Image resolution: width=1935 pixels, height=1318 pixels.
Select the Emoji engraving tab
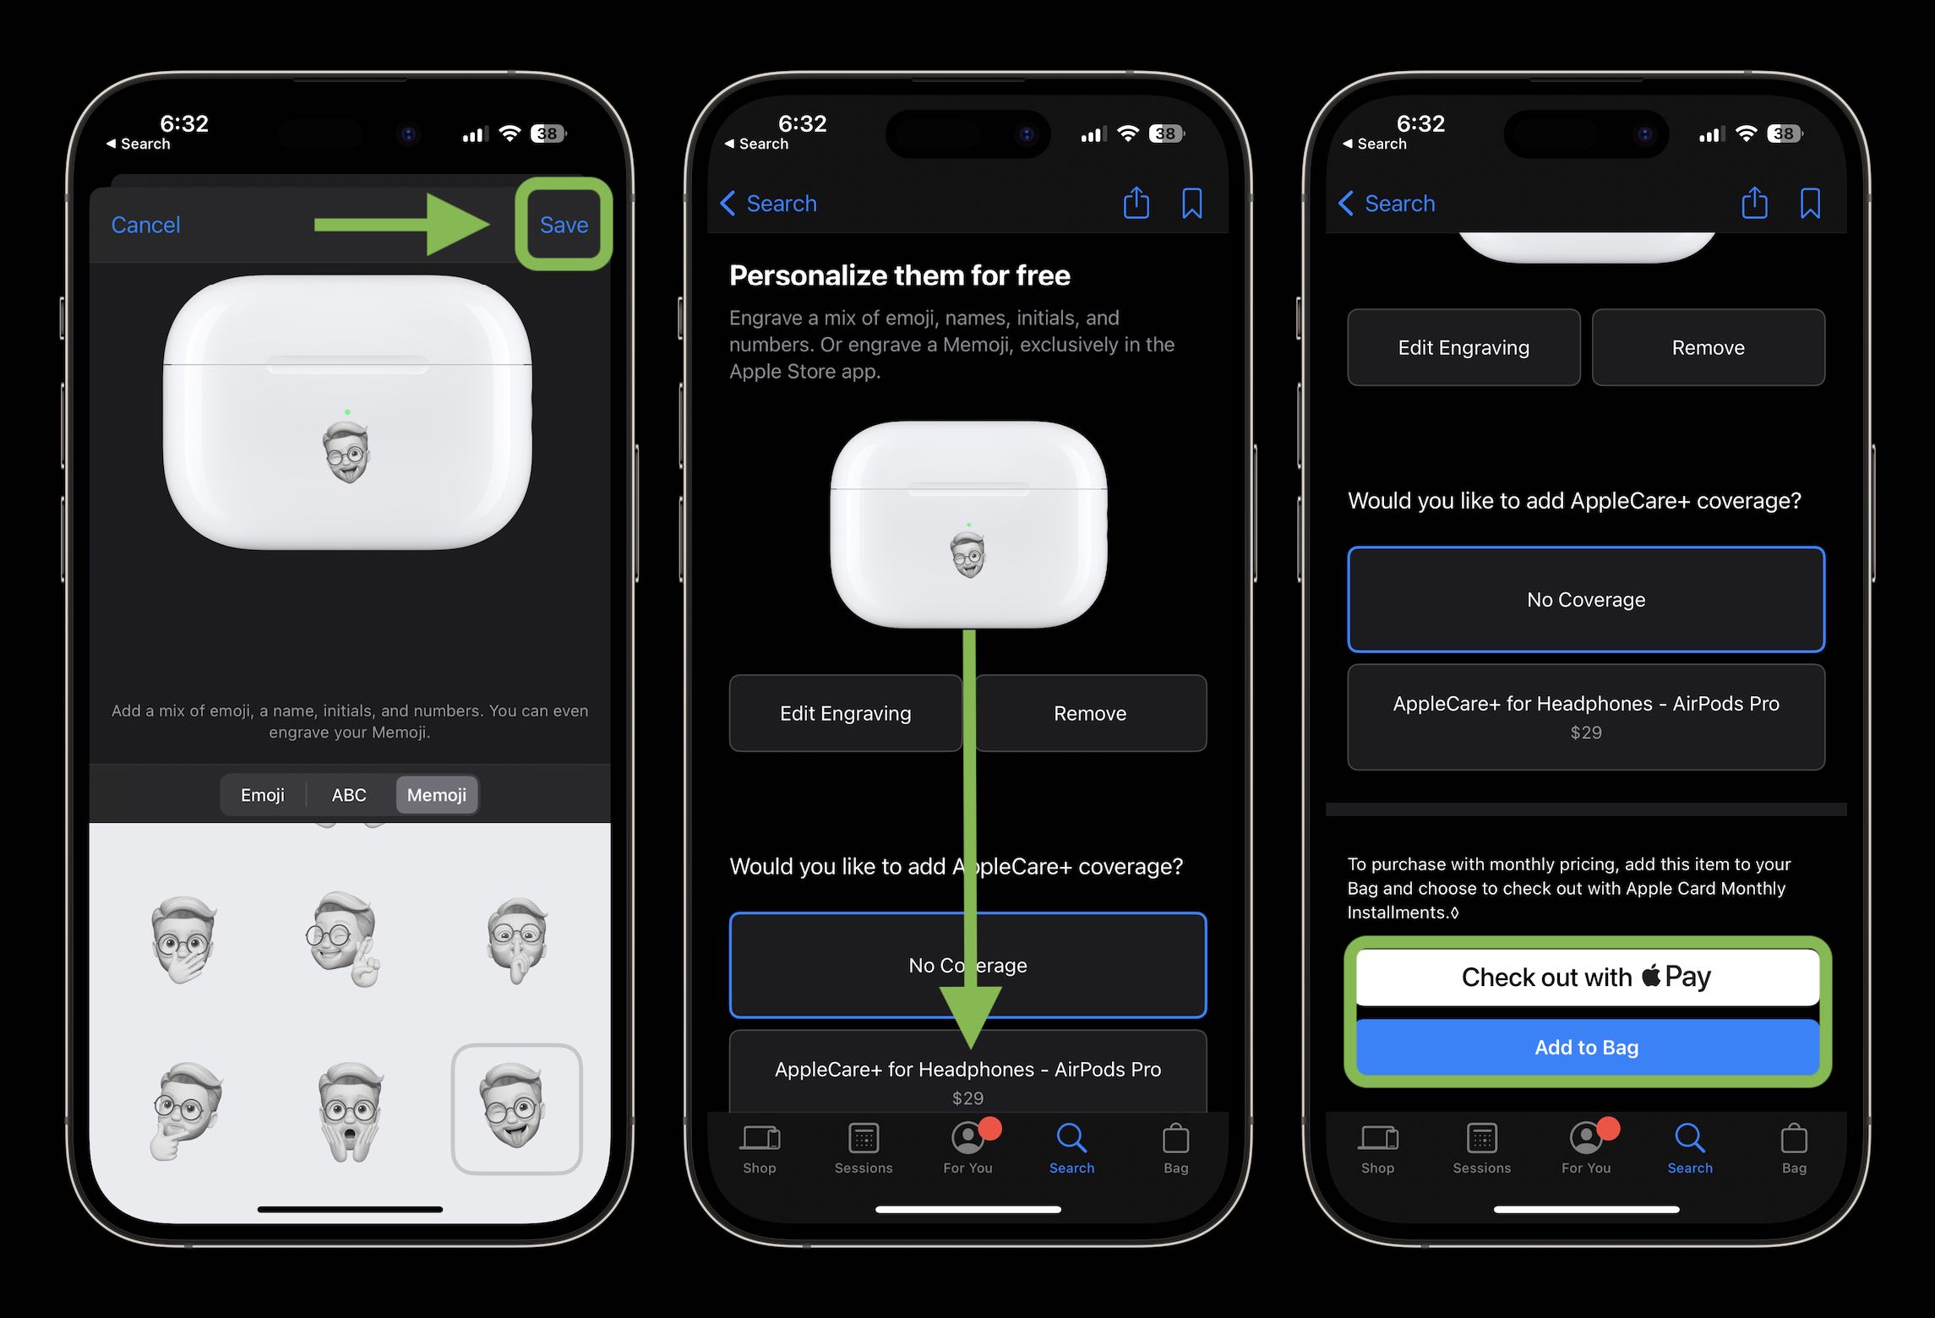(263, 796)
